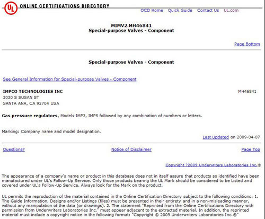Open the OCD Home link
The height and width of the screenshot is (219, 265).
[x=152, y=11]
